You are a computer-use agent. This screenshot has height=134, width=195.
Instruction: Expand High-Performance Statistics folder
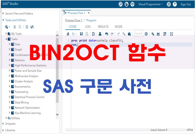pos(10,65)
